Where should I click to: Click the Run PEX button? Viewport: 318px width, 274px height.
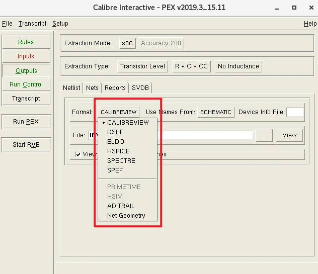pyautogui.click(x=26, y=122)
